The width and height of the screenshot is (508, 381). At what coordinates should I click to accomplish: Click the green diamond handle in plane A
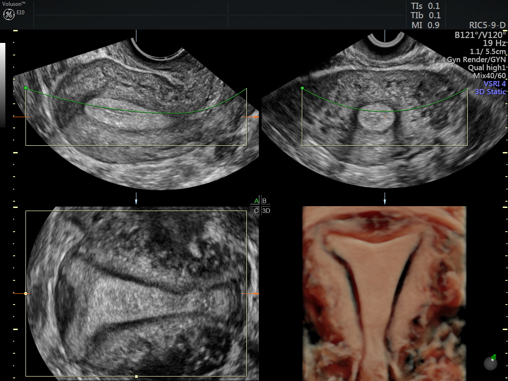click(x=25, y=88)
